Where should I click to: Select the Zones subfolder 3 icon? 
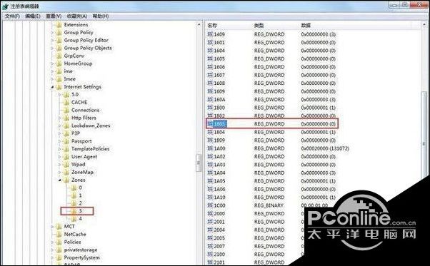pyautogui.click(x=74, y=211)
